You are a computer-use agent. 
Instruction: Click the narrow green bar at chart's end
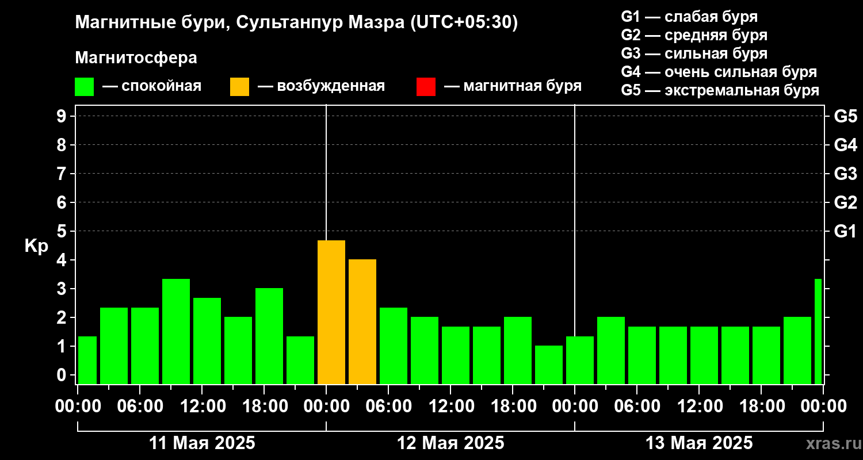[818, 331]
